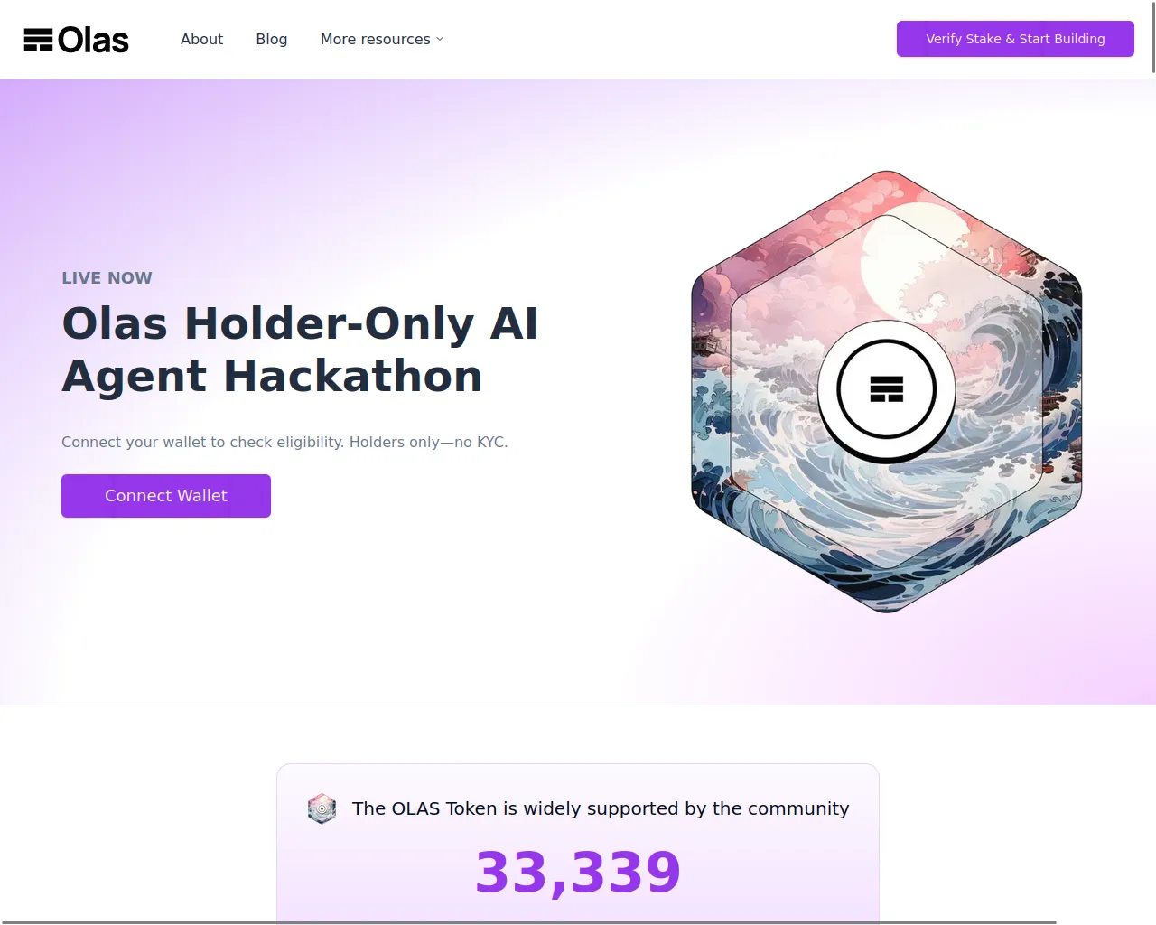Open the More resources menu
Screen dimensions: 1156x925
tap(376, 39)
